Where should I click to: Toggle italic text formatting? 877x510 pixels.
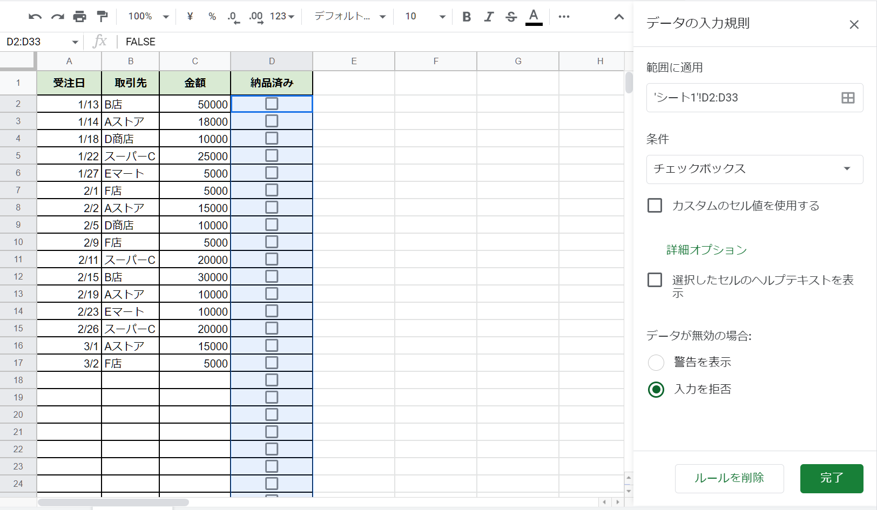[x=489, y=17]
